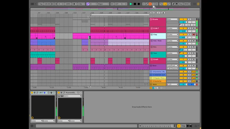The width and height of the screenshot is (230, 129).
Task: Open the 1 Bar quantization dropdown
Action: [81, 4]
